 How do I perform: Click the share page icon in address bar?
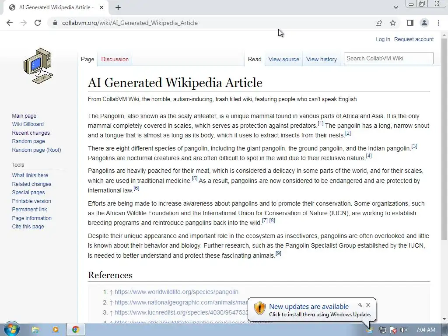click(x=379, y=23)
